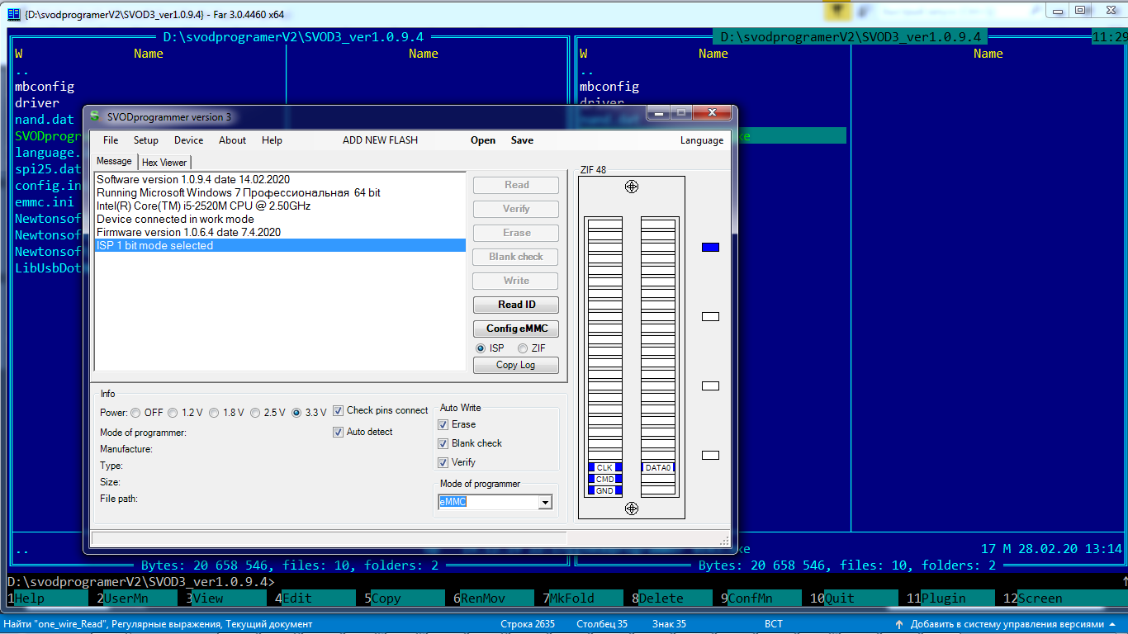The height and width of the screenshot is (634, 1128).
Task: Click the bottom crosshair marker on ZIF socket
Action: coord(632,509)
